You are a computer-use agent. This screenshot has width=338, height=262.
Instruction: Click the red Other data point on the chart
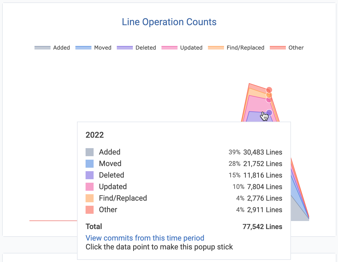[269, 90]
